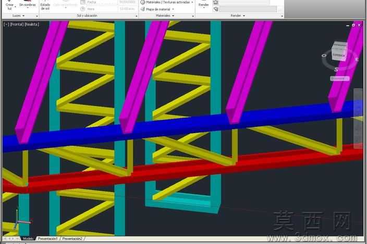Screen dimensions: 367x244
Task: Switch to the Presentación1 tab
Action: pyautogui.click(x=48, y=239)
